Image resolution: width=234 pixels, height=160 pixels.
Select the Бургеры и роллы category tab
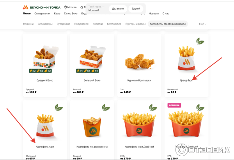pos(135,24)
